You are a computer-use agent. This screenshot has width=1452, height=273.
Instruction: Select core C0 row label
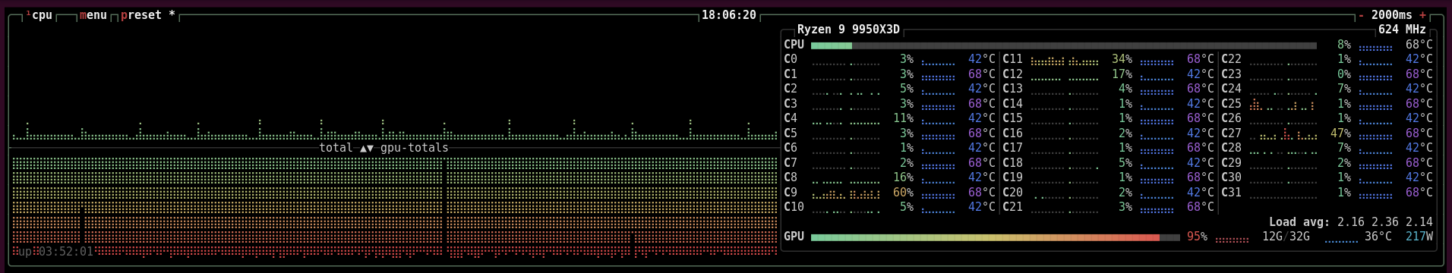pyautogui.click(x=791, y=59)
